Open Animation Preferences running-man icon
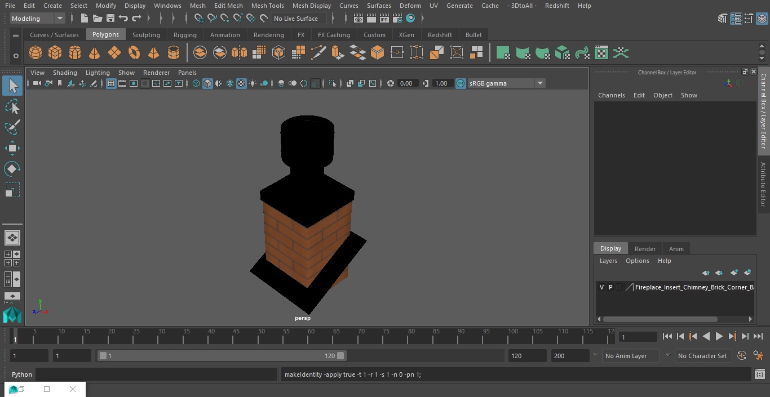 pos(758,356)
